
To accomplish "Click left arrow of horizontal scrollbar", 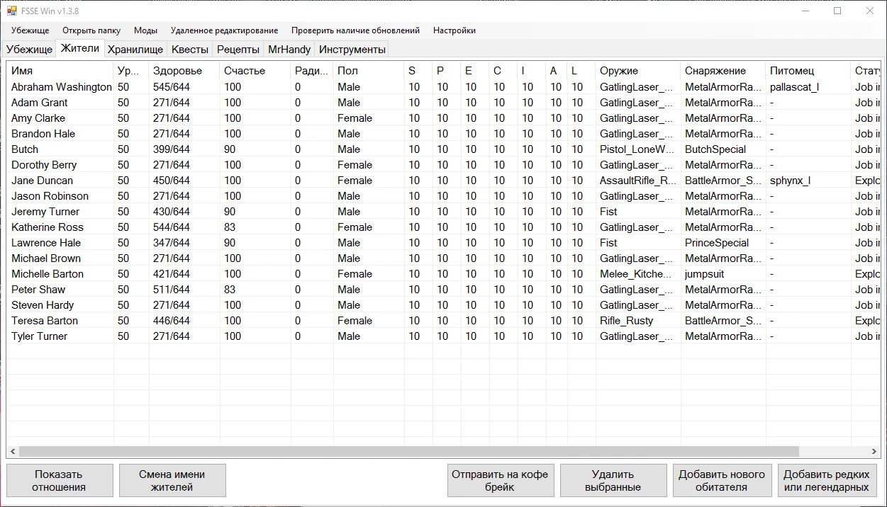I will pos(13,451).
